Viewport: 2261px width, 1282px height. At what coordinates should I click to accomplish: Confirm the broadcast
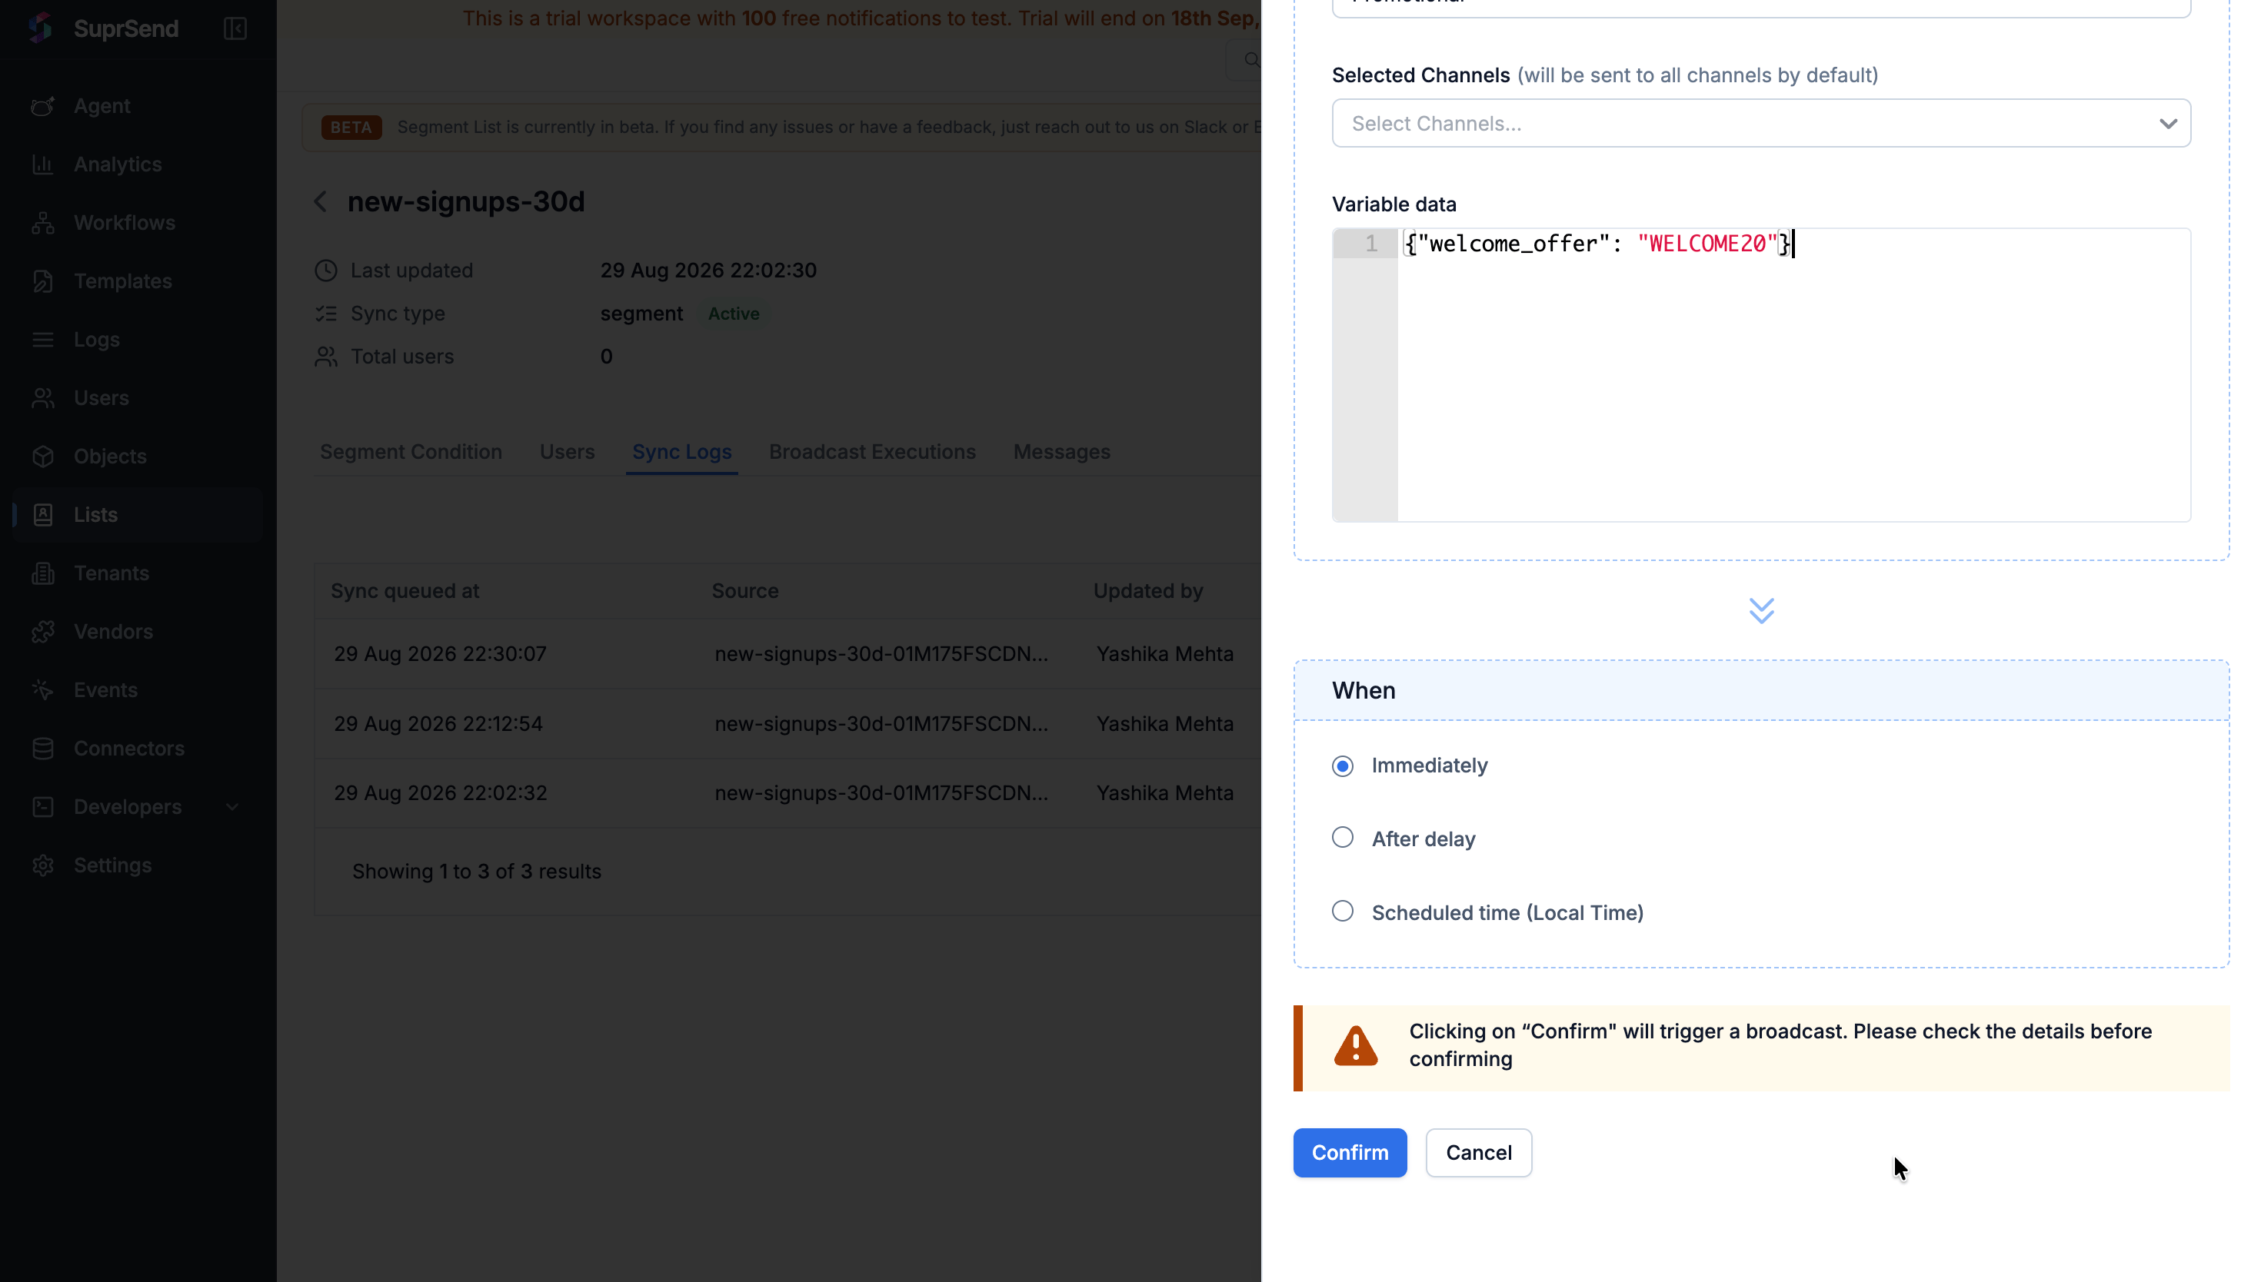1350,1153
